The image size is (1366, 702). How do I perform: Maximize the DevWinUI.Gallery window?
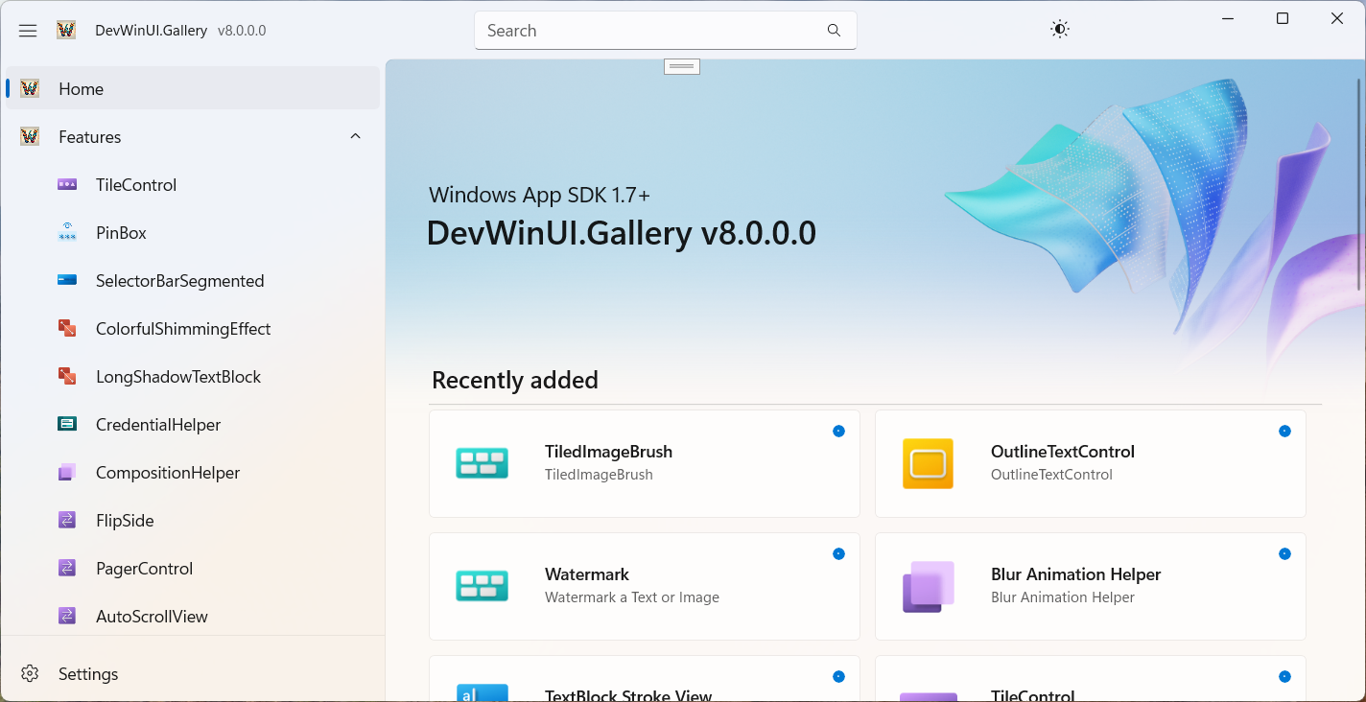1283,18
